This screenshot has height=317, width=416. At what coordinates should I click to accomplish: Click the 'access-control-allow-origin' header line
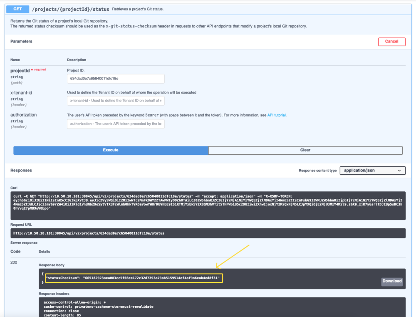[75, 302]
